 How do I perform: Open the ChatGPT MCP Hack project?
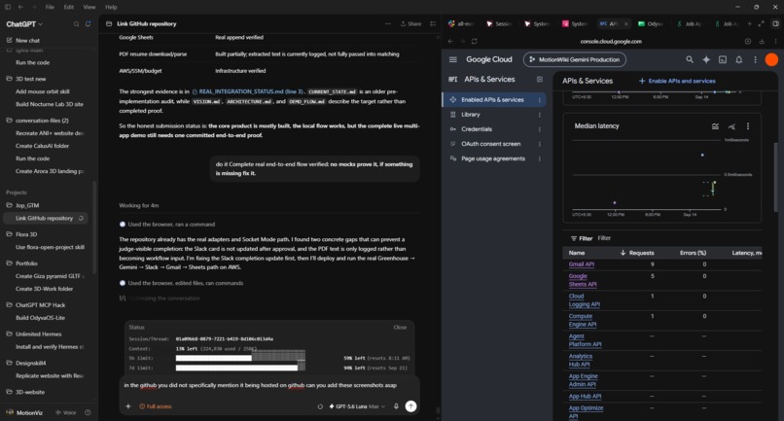point(40,304)
